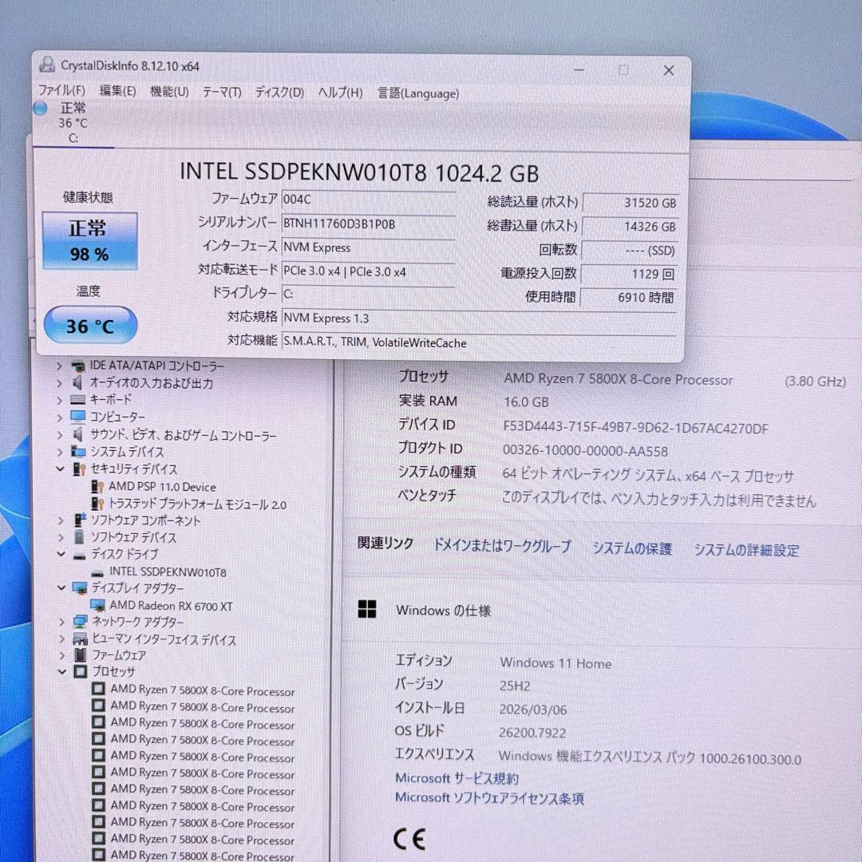
Task: Click the ネットワーク アダプター icon
Action: (x=81, y=622)
